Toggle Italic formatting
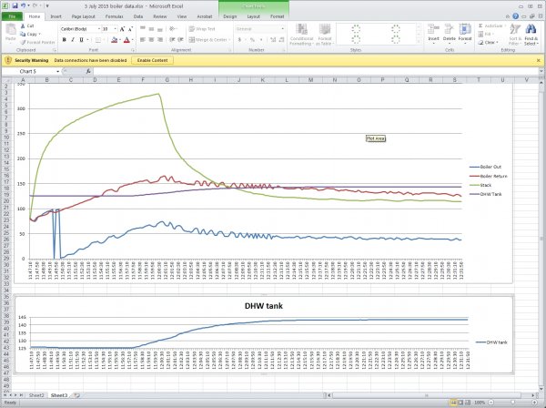The height and width of the screenshot is (408, 546). tap(73, 40)
